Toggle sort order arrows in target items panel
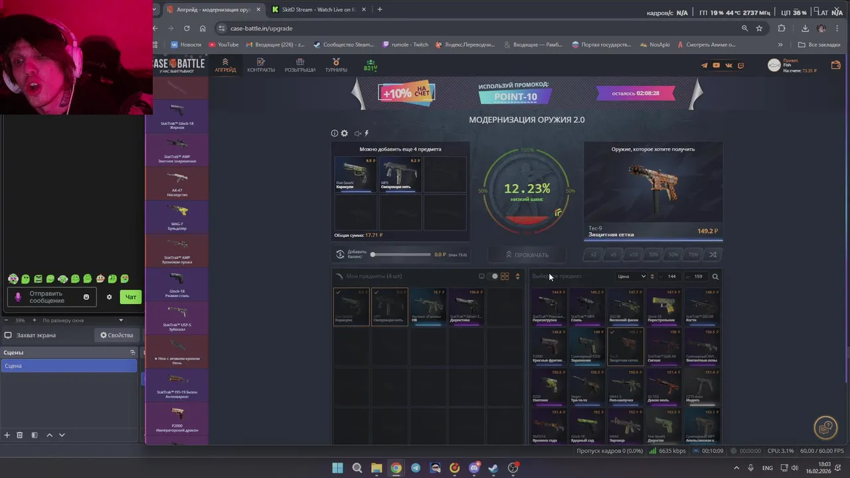This screenshot has height=478, width=850. click(x=652, y=276)
